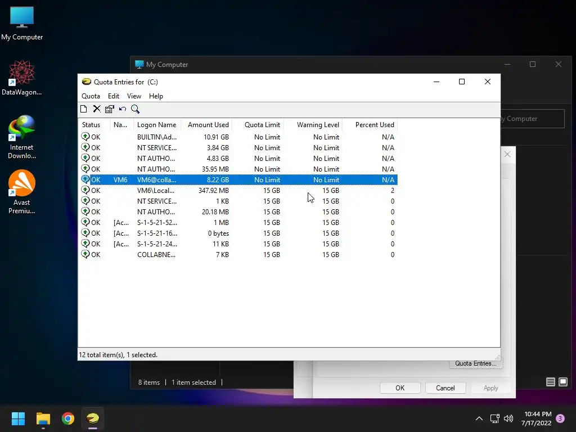Open the Avast Premium desktop shortcut
576x432 pixels.
click(x=22, y=192)
